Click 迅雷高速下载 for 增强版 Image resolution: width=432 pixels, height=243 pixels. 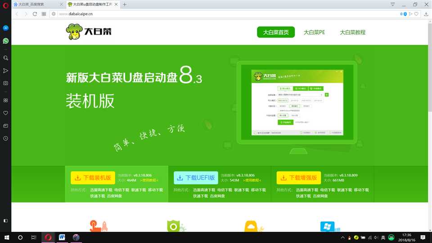(307, 190)
